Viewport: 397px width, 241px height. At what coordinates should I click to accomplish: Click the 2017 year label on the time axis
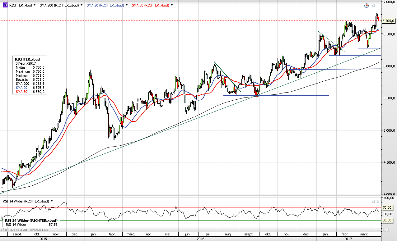tap(348, 239)
